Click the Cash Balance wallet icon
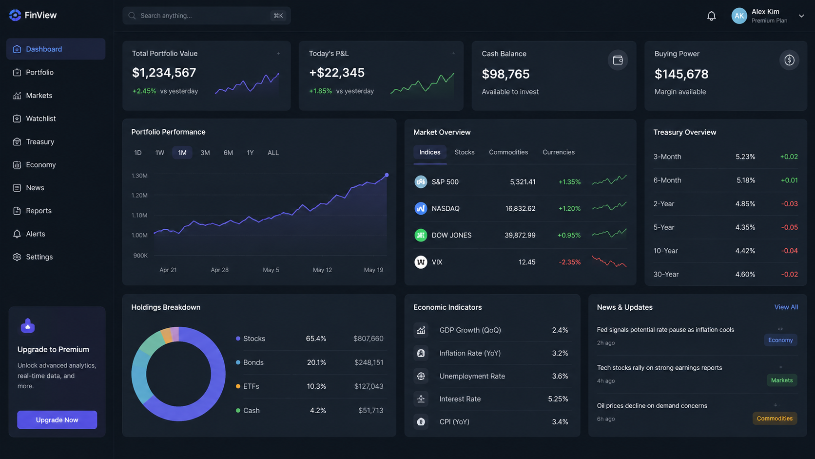815x459 pixels. click(618, 60)
